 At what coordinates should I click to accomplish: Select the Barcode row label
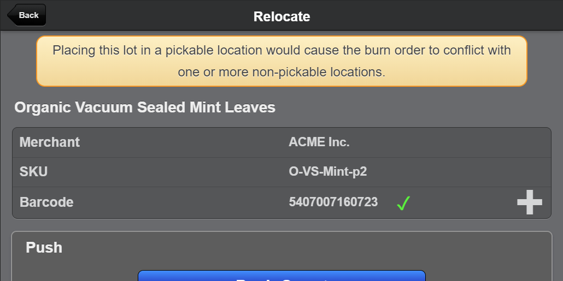click(x=46, y=202)
